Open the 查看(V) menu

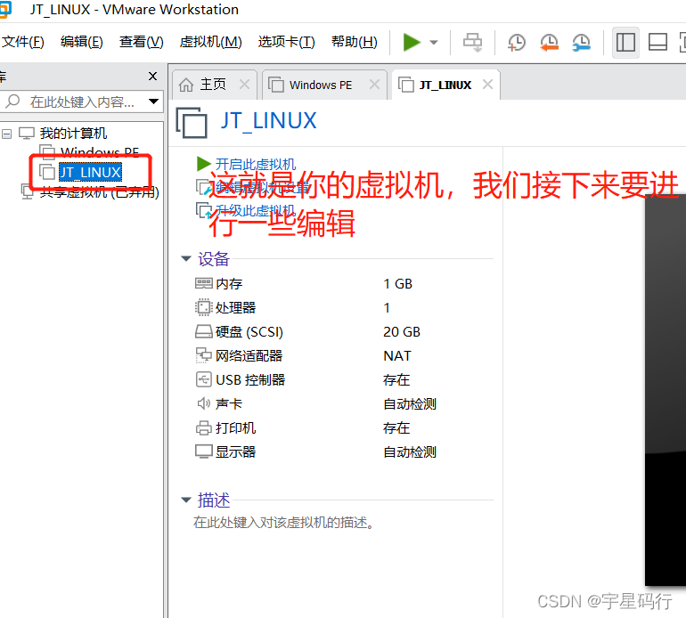142,42
